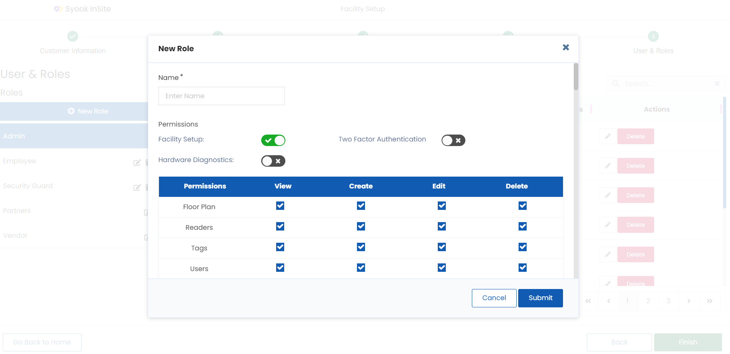This screenshot has height=354, width=730.
Task: Select the Admin role in list
Action: click(74, 136)
